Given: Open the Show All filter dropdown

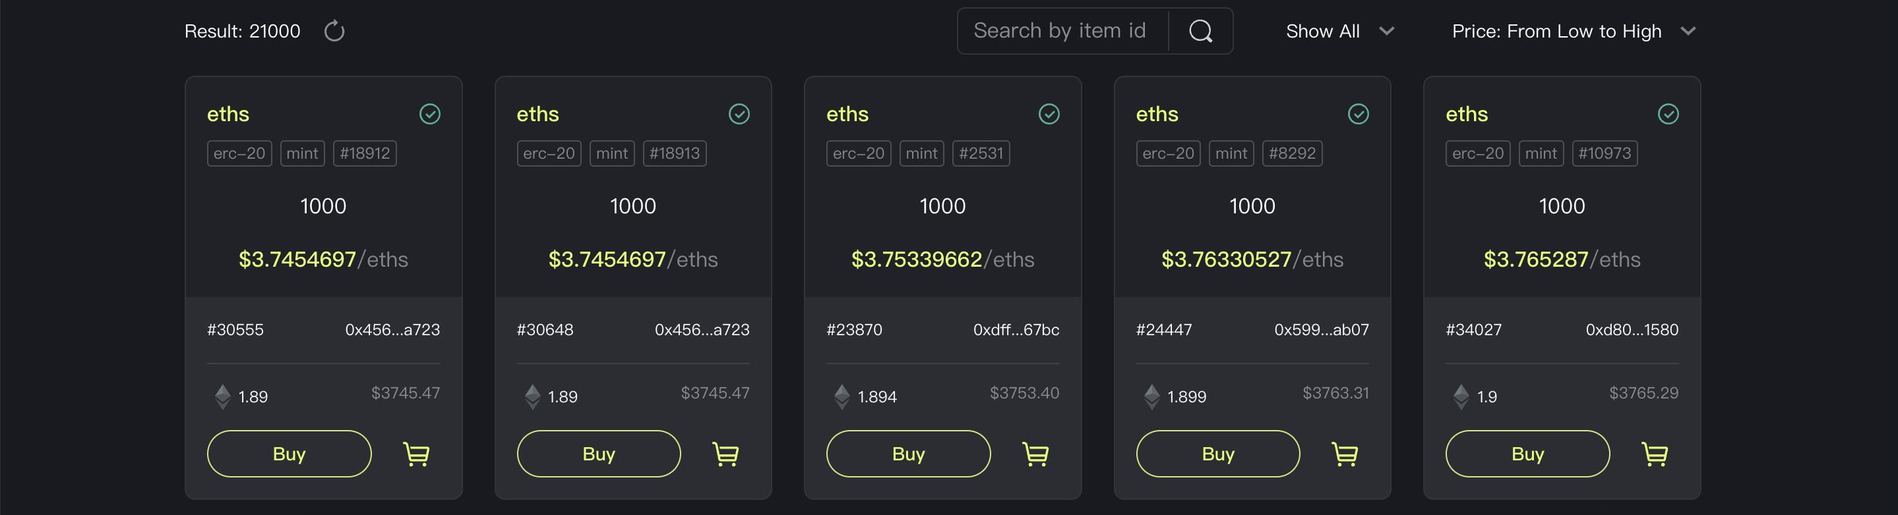Looking at the screenshot, I should (1339, 31).
